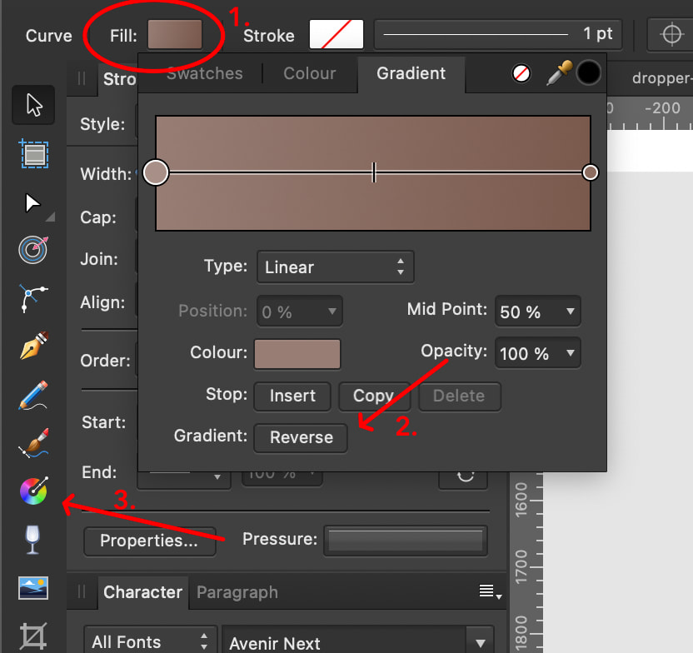The height and width of the screenshot is (653, 693).
Task: Choose the Place Image tool
Action: 33,588
